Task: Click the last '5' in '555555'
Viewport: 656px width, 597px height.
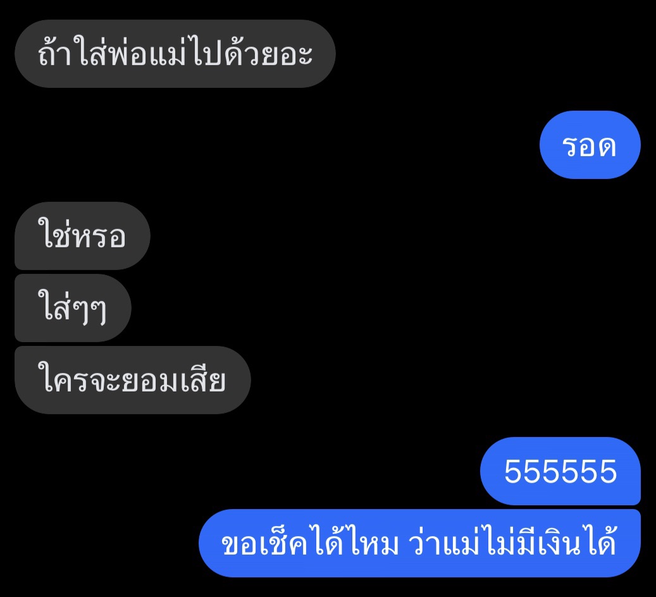Action: pos(608,472)
